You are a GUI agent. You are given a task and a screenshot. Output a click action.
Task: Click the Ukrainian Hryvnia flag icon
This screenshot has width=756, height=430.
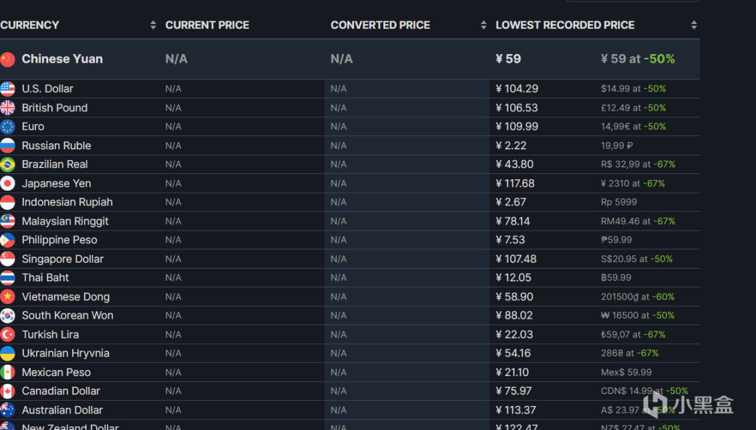tap(7, 353)
